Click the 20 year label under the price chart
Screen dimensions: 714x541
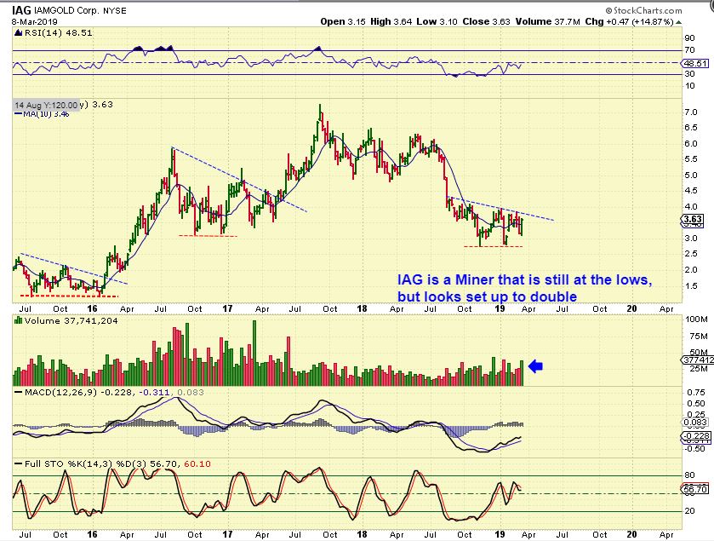[631, 308]
